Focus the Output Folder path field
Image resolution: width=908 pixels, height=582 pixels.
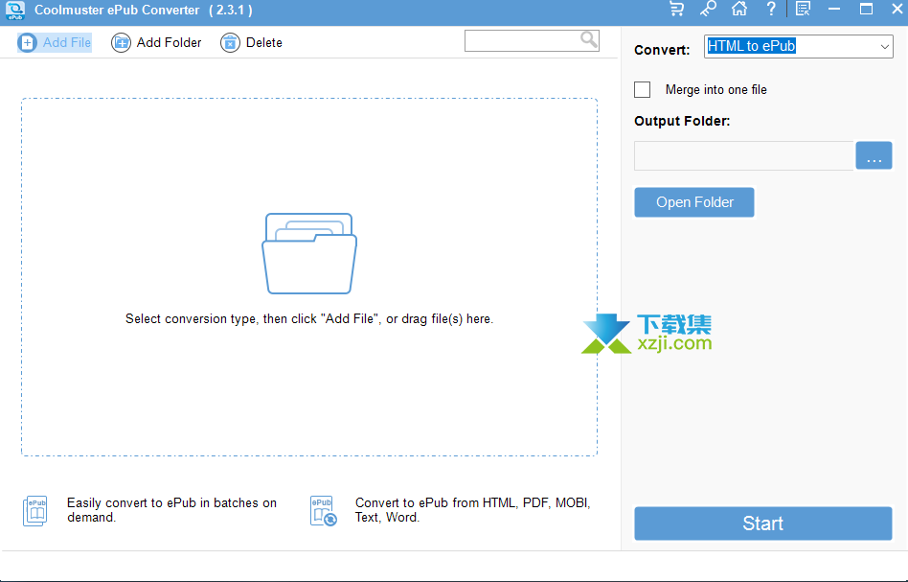tap(743, 156)
